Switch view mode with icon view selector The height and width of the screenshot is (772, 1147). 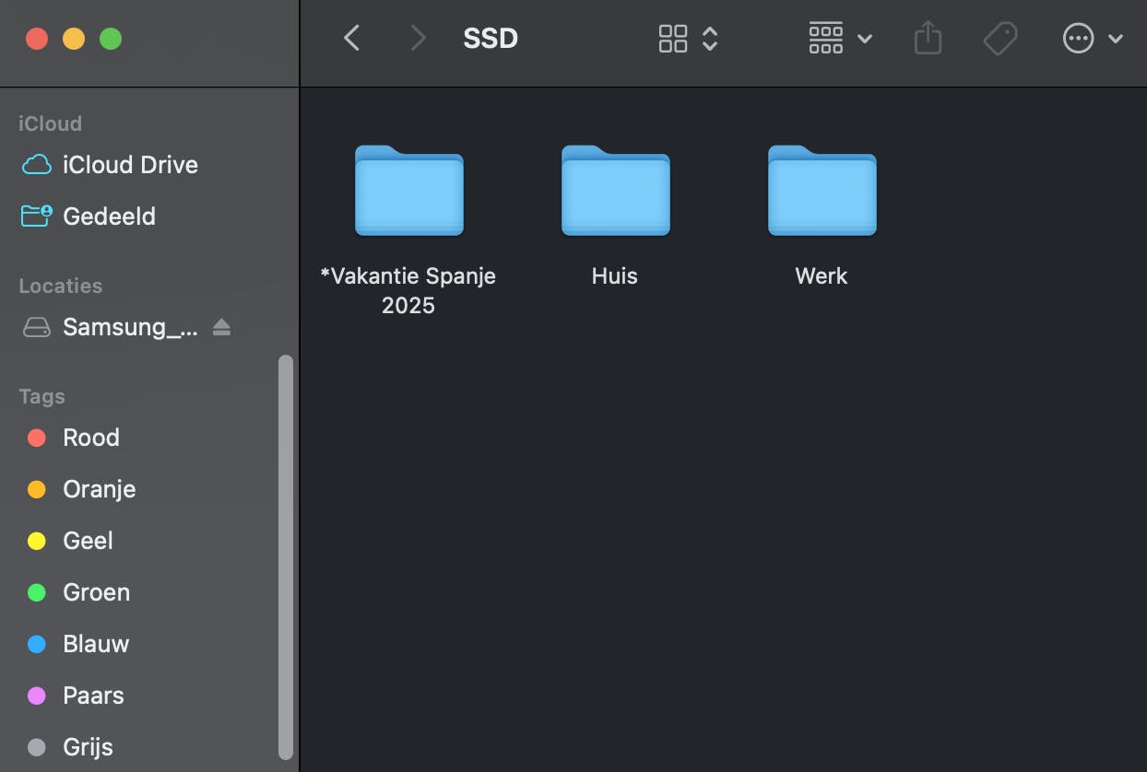[x=688, y=38]
